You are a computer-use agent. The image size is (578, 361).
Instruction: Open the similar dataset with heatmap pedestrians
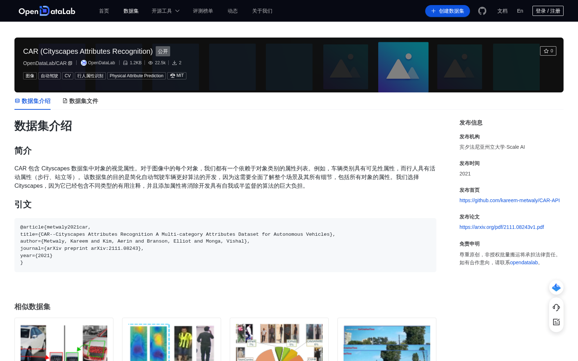click(172, 343)
